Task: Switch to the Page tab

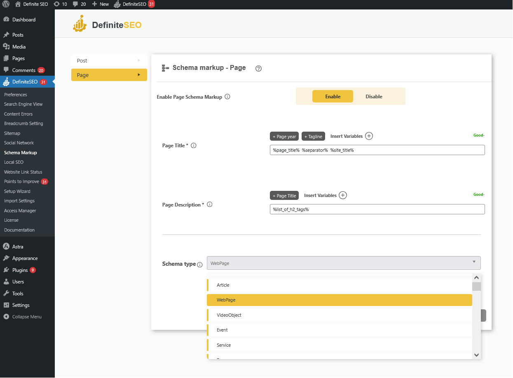Action: click(x=109, y=75)
